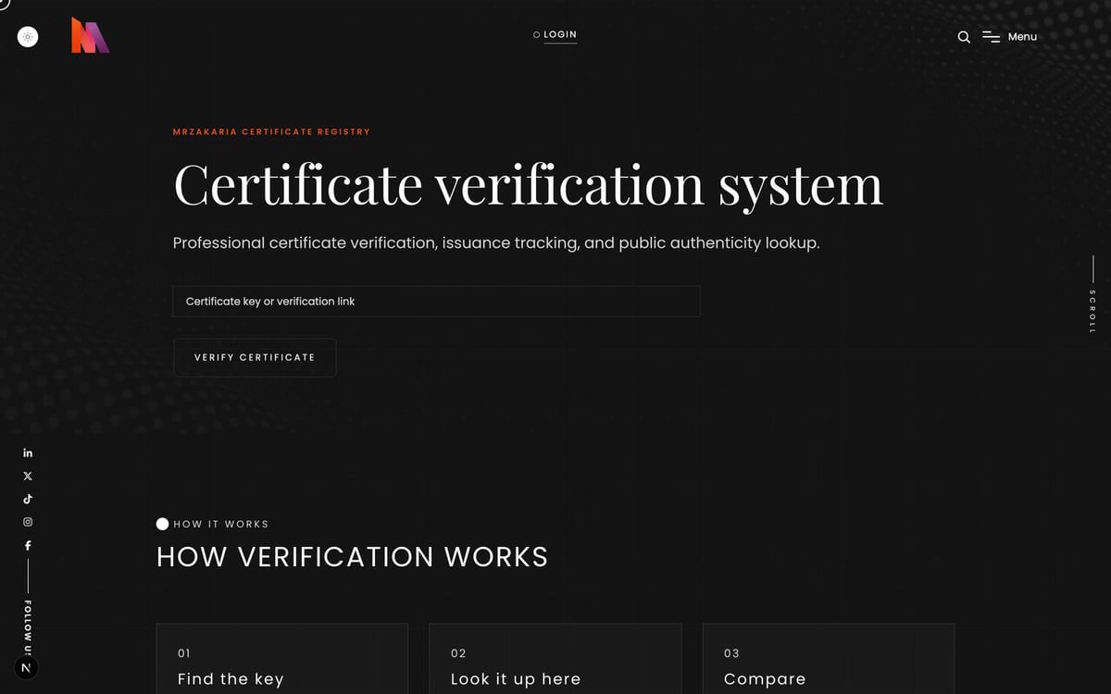Open the X (Twitter) social icon
The height and width of the screenshot is (694, 1111).
[28, 476]
